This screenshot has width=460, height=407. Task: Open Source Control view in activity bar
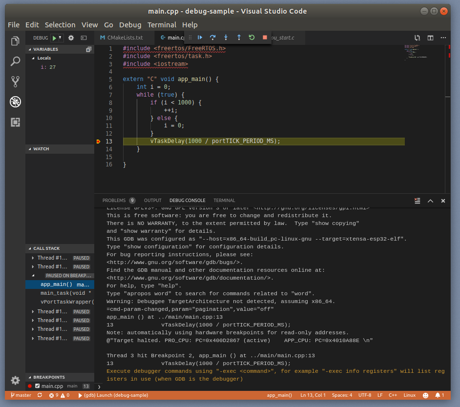coord(15,81)
